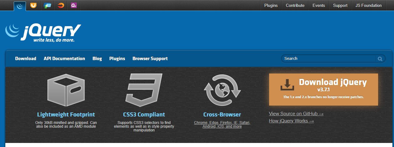Open Browser Support page
The height and width of the screenshot is (147, 394).
coord(150,59)
